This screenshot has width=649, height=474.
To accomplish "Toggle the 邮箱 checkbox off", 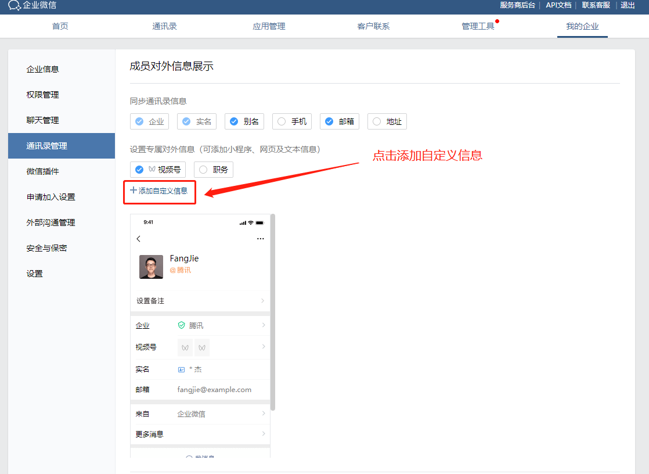I will (329, 121).
